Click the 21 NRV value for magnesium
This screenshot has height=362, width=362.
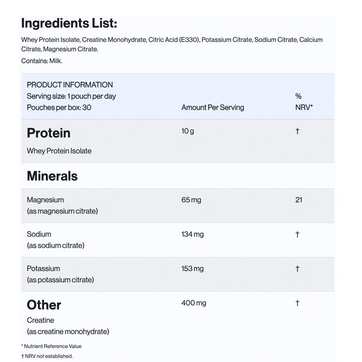[x=298, y=200]
